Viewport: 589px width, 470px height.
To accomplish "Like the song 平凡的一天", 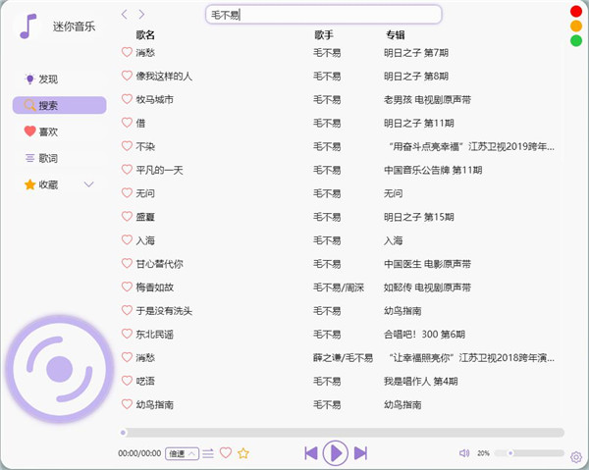I will 127,170.
